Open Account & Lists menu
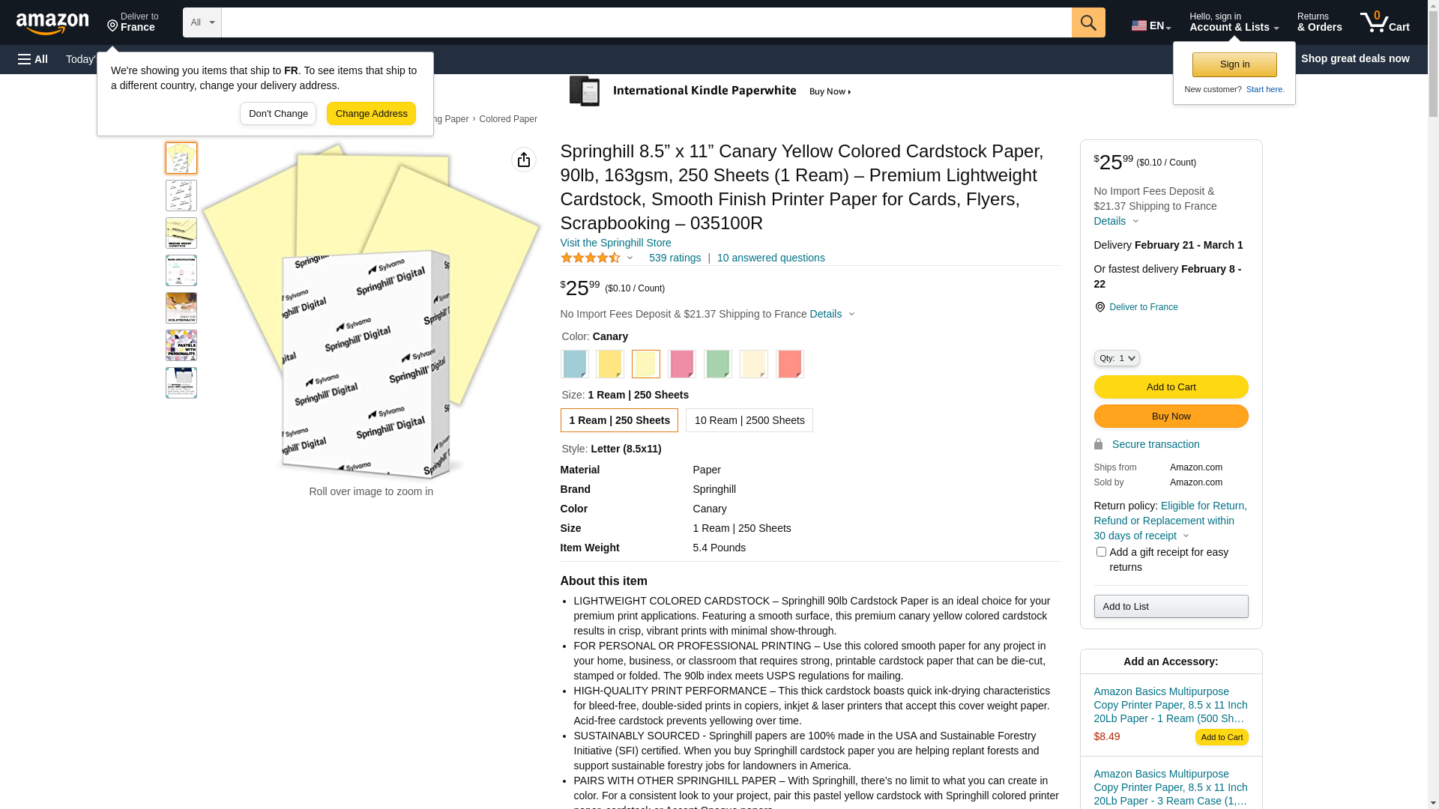This screenshot has width=1439, height=809. 1234,22
